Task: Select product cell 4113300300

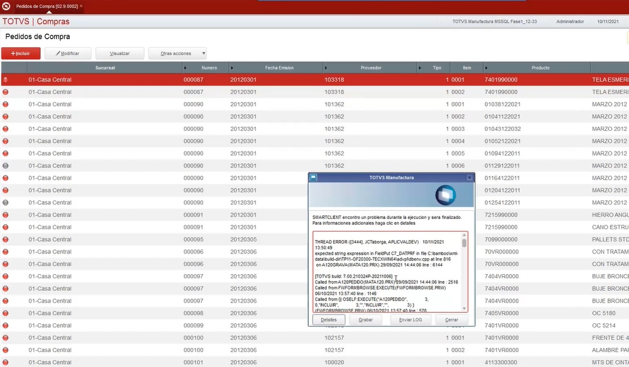Action: click(501, 362)
